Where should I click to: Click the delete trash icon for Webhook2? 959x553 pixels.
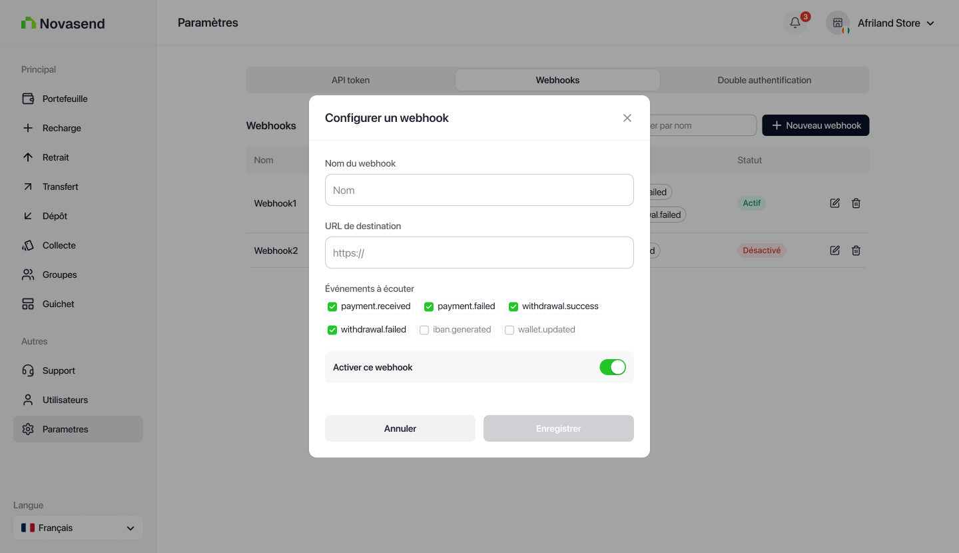[x=856, y=251]
